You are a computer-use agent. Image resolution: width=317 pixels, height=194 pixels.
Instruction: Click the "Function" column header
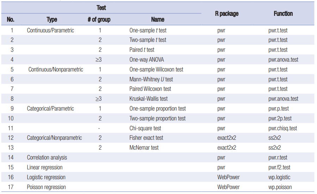point(283,14)
